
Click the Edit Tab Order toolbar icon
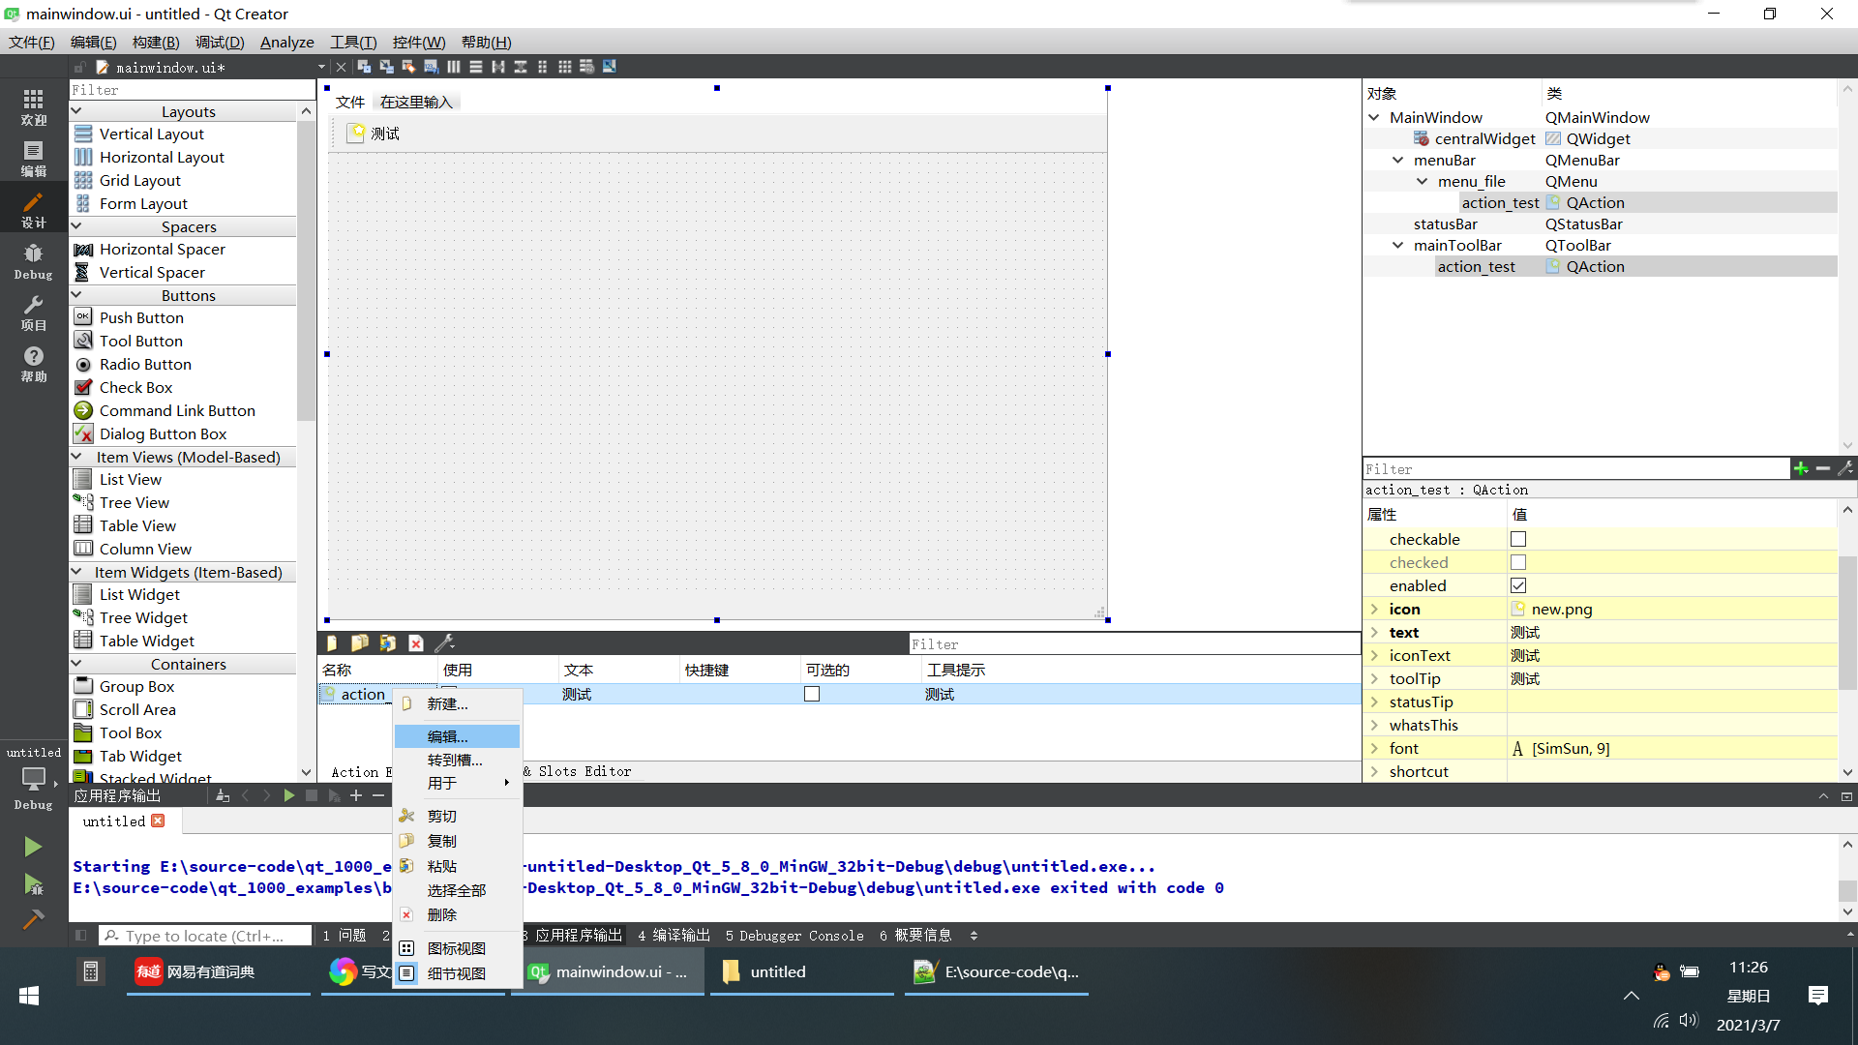point(432,66)
